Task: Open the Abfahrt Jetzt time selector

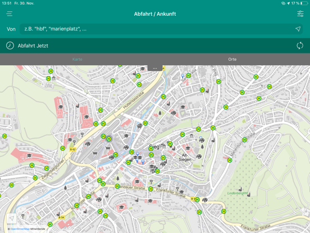Action: (33, 46)
